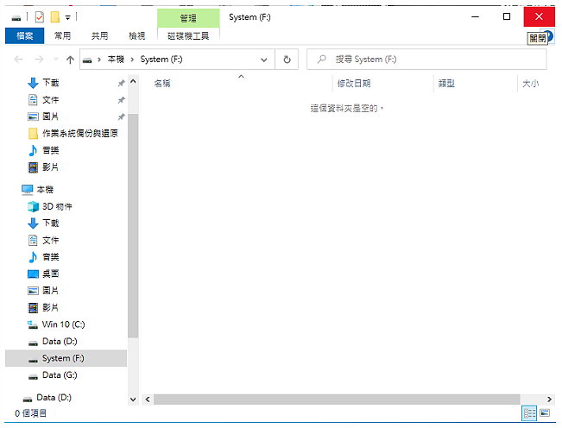This screenshot has width=562, height=428.
Task: Open 桌面 under 本機
Action: coord(51,274)
